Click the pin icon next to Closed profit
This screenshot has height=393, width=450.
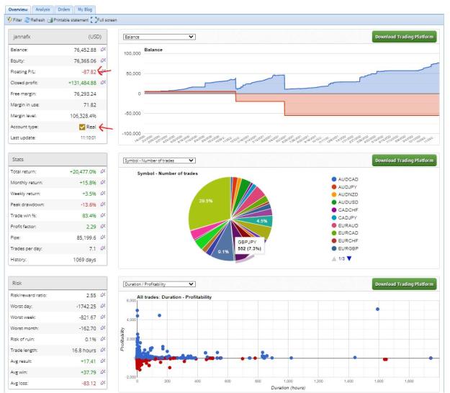[x=103, y=83]
